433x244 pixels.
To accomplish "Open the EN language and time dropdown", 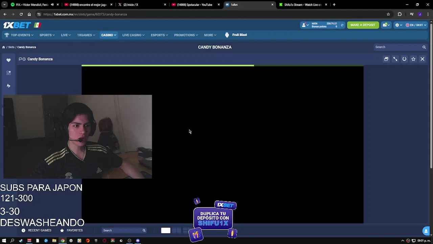I will (416, 25).
